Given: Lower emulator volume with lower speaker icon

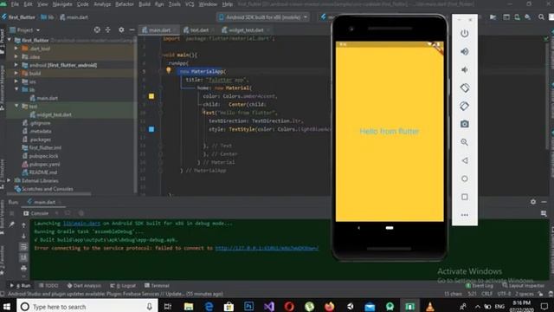Looking at the screenshot, I should pyautogui.click(x=464, y=69).
